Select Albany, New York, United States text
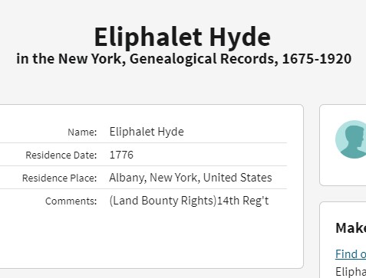Screen dimensions: 366x278 pyautogui.click(x=190, y=178)
